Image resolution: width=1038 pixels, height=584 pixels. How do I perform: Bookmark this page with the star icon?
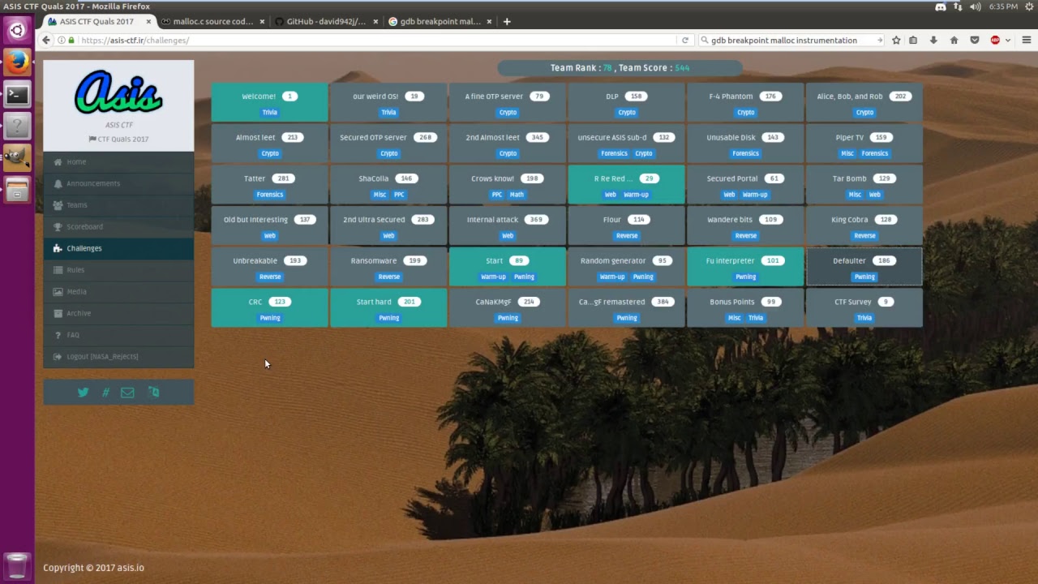pyautogui.click(x=896, y=40)
